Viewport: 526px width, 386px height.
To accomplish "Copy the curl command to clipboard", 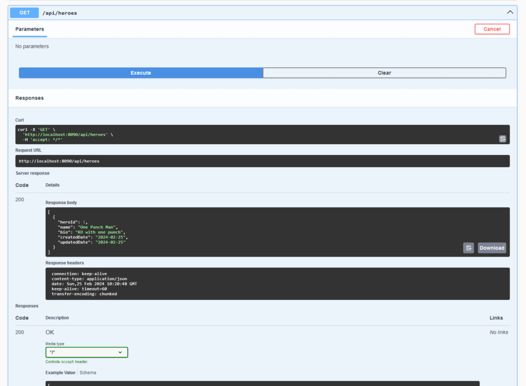I will click(502, 139).
